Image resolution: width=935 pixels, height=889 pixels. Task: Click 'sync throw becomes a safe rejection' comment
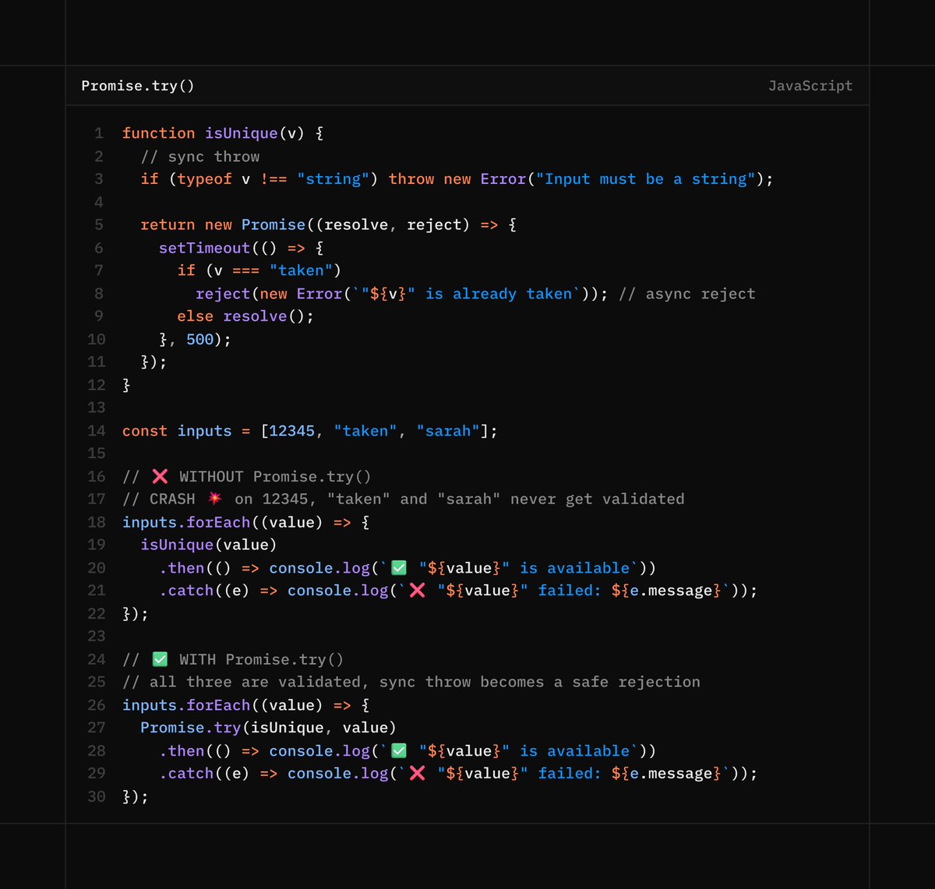(x=540, y=682)
